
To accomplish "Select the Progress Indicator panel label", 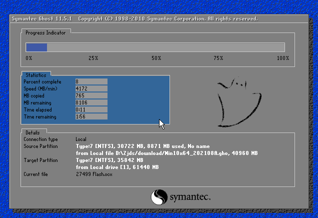I will pos(45,32).
